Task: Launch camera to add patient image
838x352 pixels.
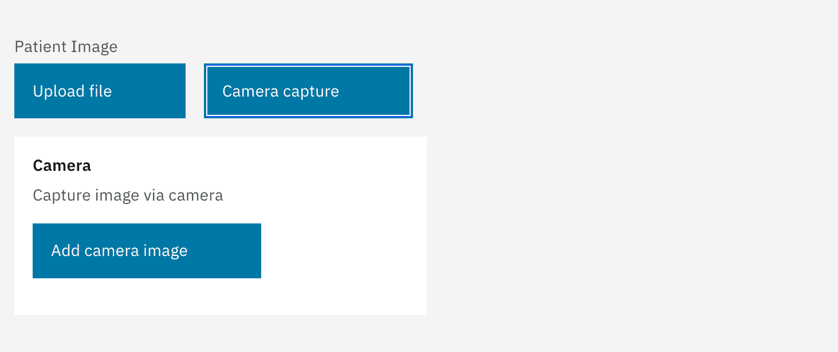Action: coord(147,251)
